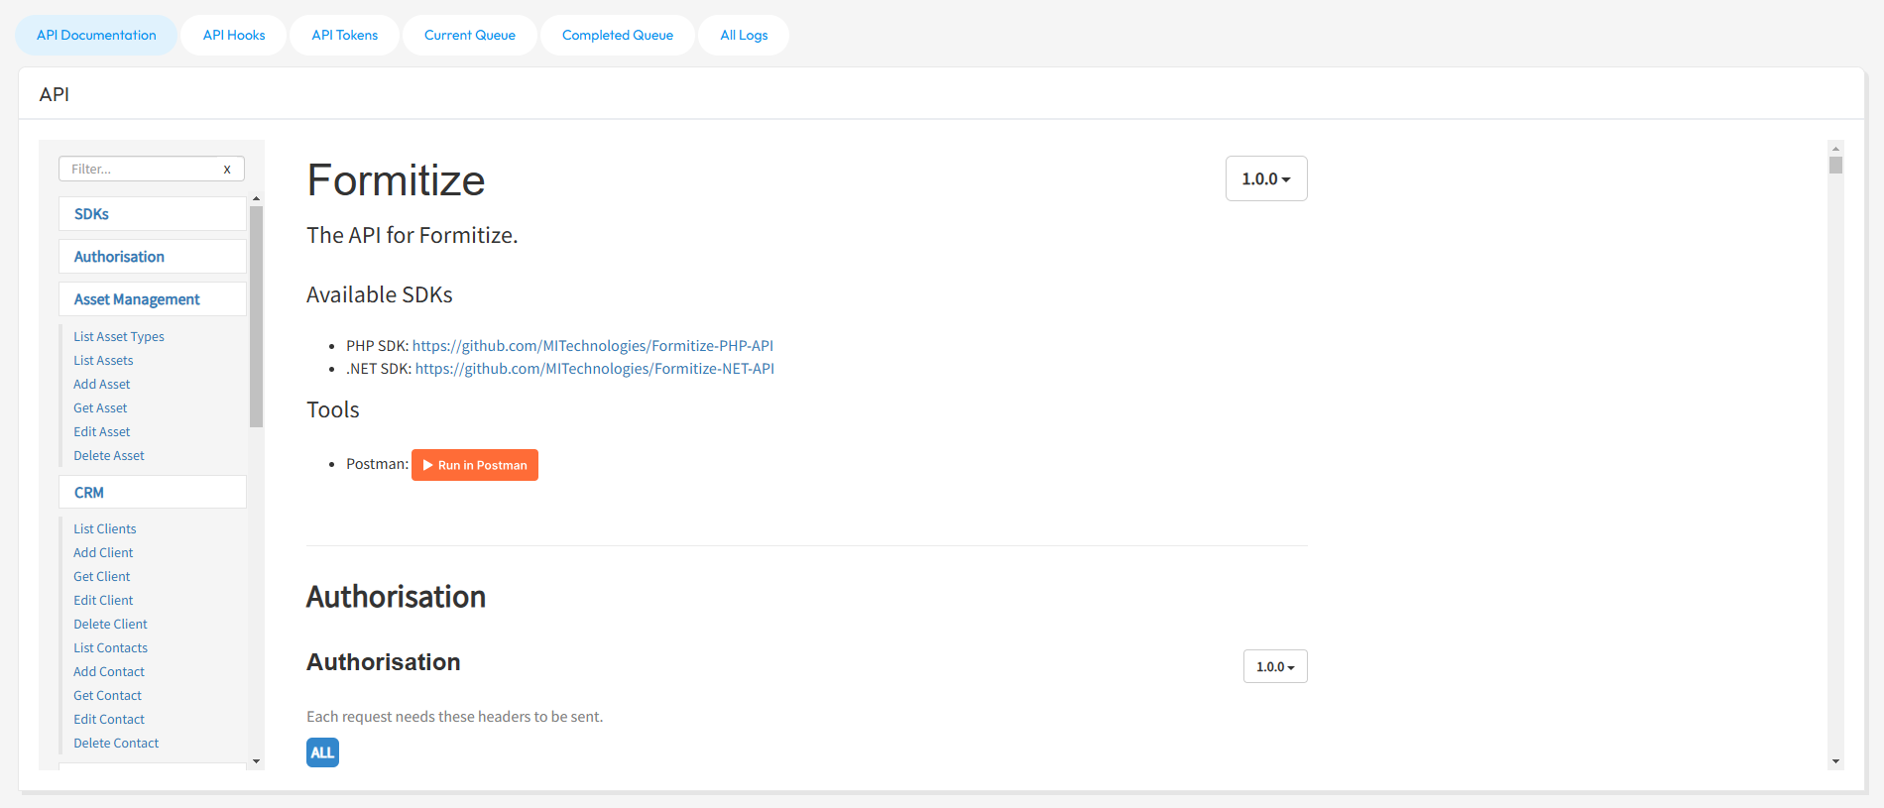Go to Edit Contact endpoint
Image resolution: width=1884 pixels, height=808 pixels.
(109, 720)
